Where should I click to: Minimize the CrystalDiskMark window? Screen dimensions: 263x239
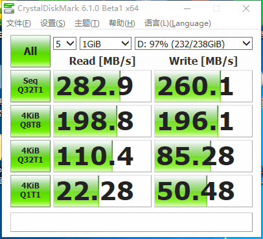187,8
